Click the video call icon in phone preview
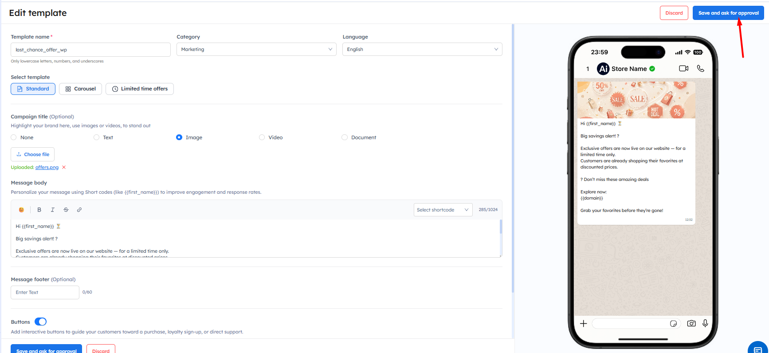Screen dimensions: 769x353 [x=683, y=68]
